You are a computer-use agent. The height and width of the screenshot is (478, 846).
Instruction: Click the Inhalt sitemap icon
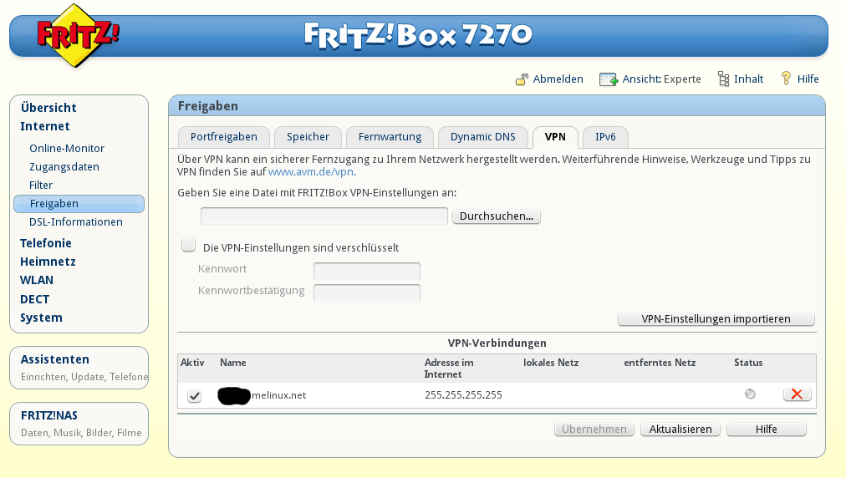723,79
